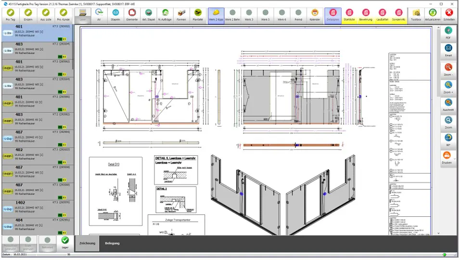Screen dimensions: 460x260
Task: Select element 1402 in the list
Action: (x=37, y=209)
